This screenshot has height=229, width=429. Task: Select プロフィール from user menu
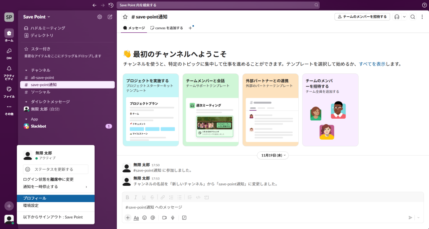point(56,198)
